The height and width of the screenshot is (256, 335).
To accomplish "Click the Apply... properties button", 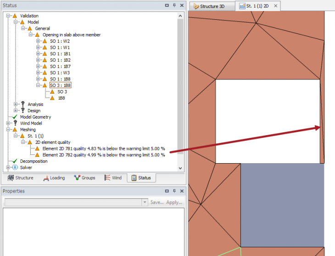I will click(174, 202).
